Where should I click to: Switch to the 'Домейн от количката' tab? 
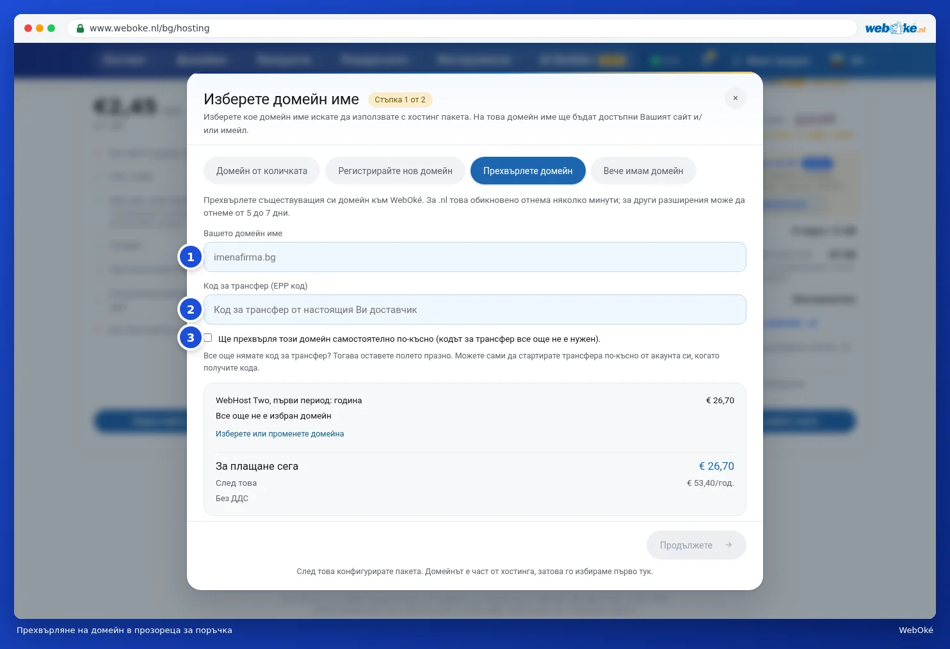click(x=262, y=171)
